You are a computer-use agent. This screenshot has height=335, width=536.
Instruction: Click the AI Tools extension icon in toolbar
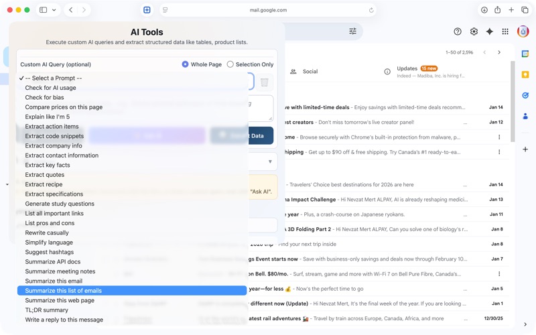[147, 10]
